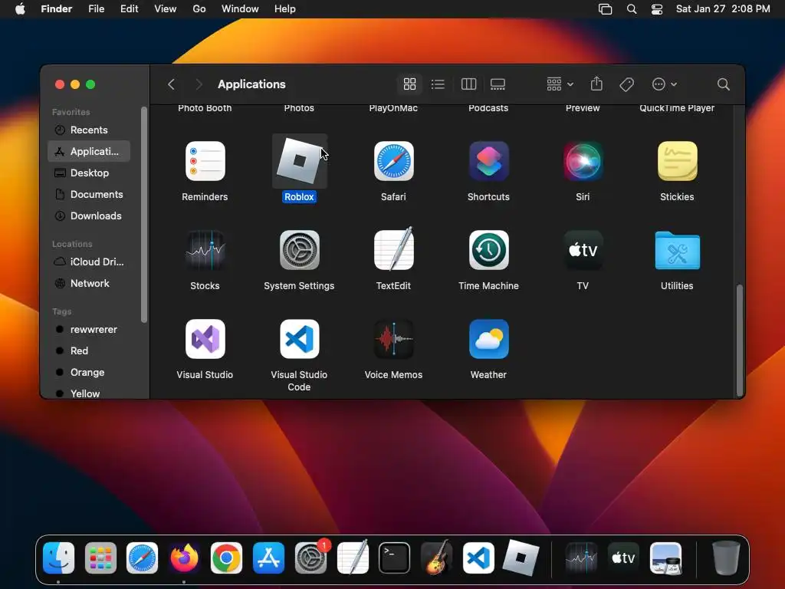Viewport: 785px width, 589px height.
Task: Click the Share toolbar button
Action: click(596, 84)
